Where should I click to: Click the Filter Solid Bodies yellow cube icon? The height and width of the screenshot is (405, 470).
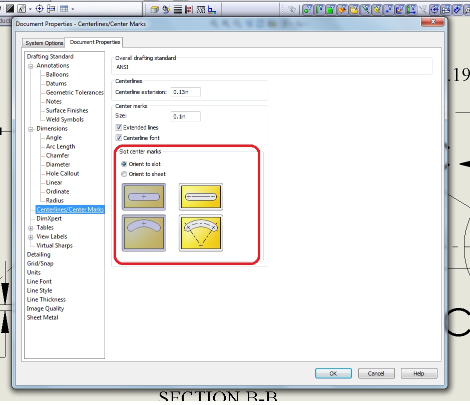tap(354, 9)
